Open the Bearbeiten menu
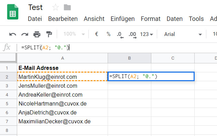This screenshot has width=217, height=136. click(x=63, y=19)
